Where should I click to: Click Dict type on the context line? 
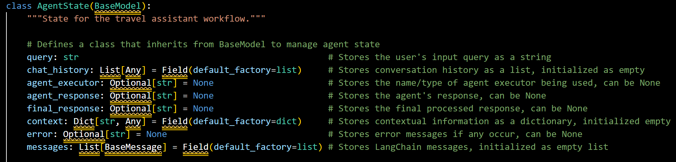click(x=84, y=122)
